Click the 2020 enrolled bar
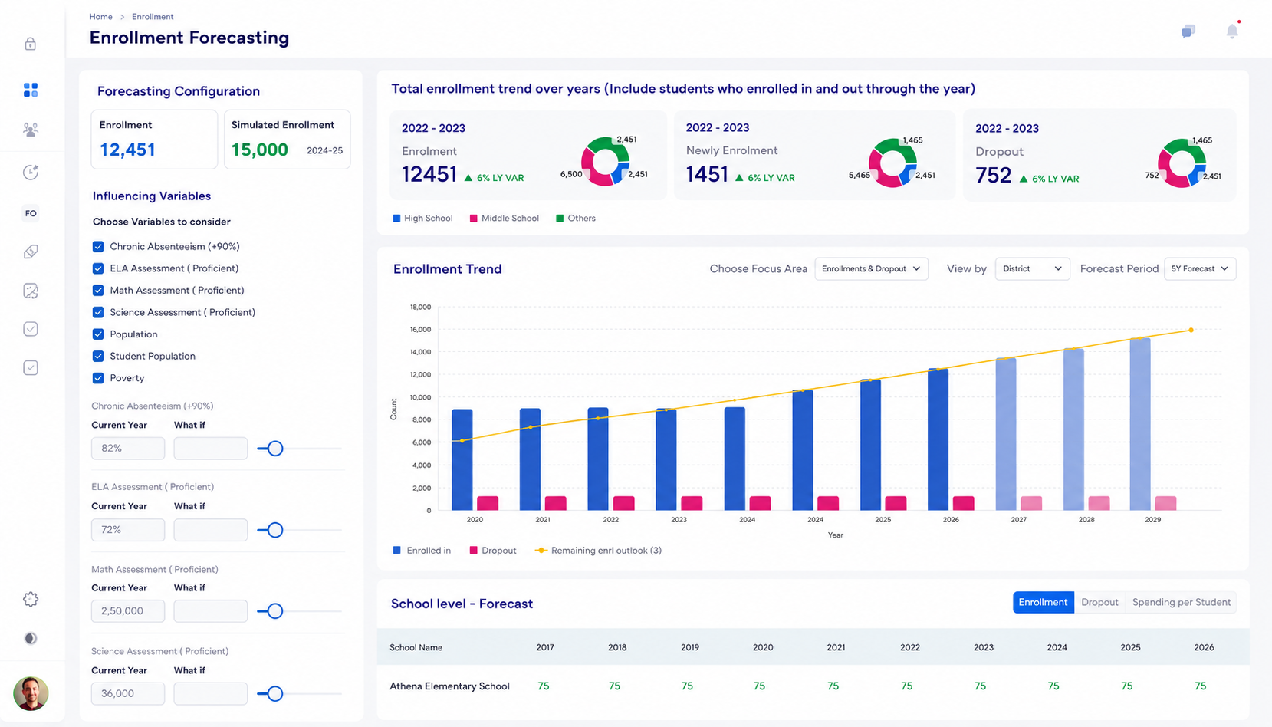1272x727 pixels. pos(462,460)
